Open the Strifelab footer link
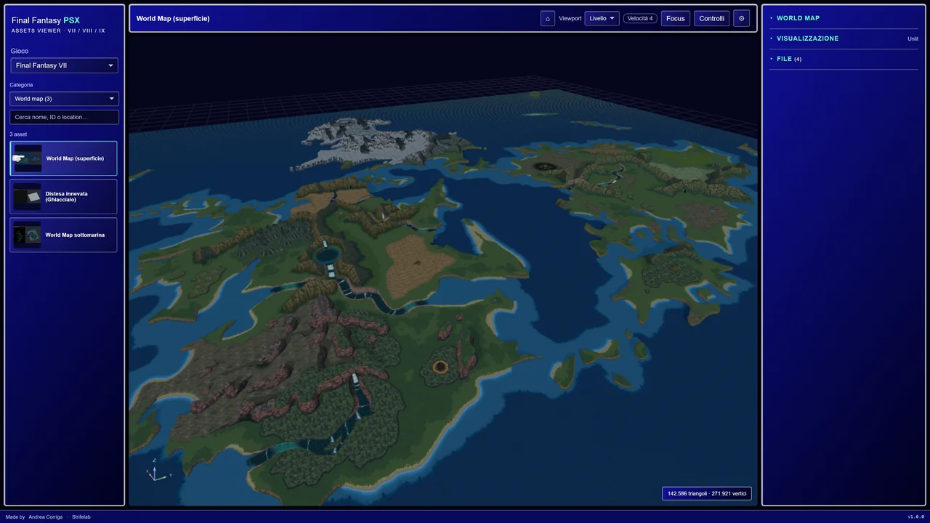The image size is (930, 523). click(x=81, y=516)
